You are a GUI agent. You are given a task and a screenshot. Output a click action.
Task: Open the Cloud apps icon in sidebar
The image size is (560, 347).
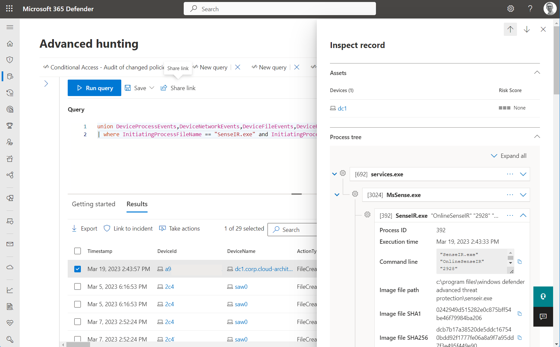click(10, 267)
